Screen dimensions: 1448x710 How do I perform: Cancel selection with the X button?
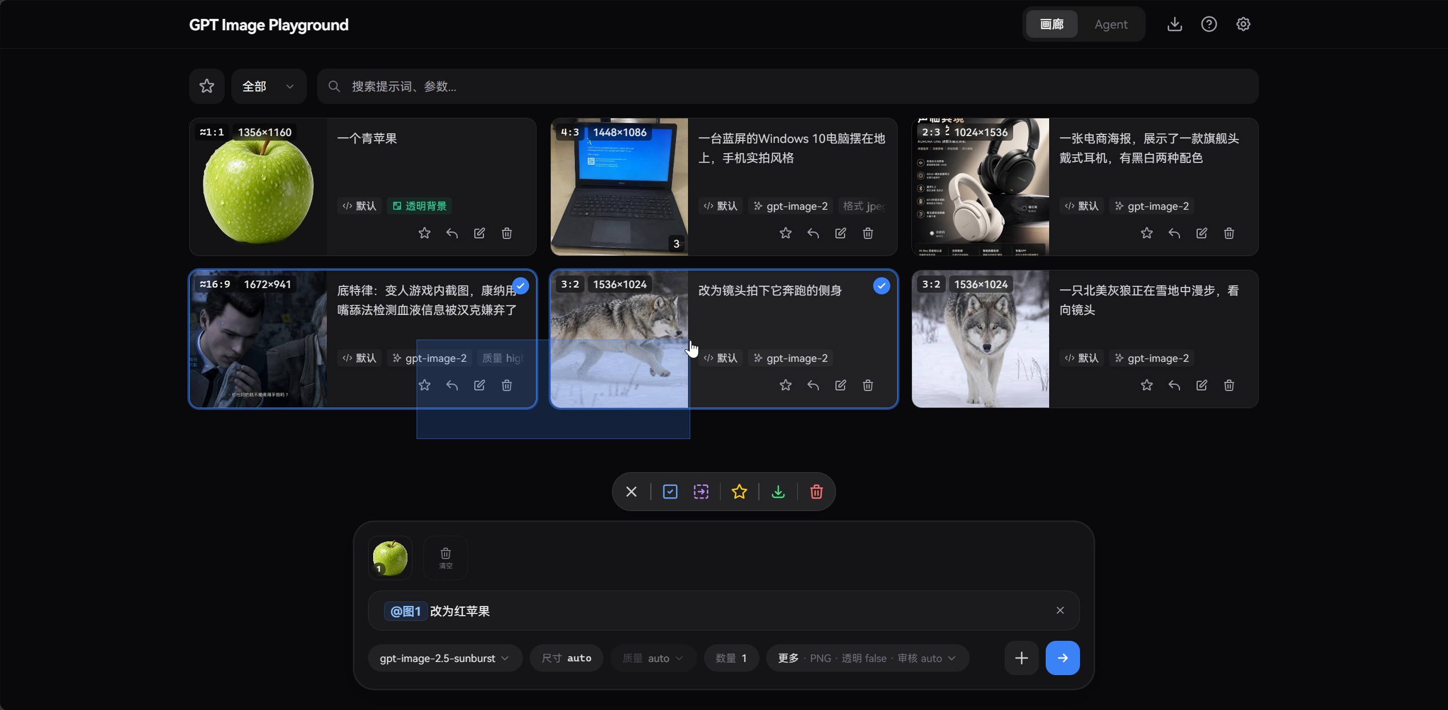coord(631,492)
